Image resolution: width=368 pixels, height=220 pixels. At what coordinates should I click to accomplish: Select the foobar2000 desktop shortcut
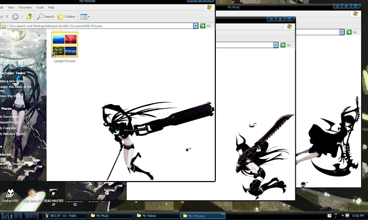click(10, 195)
